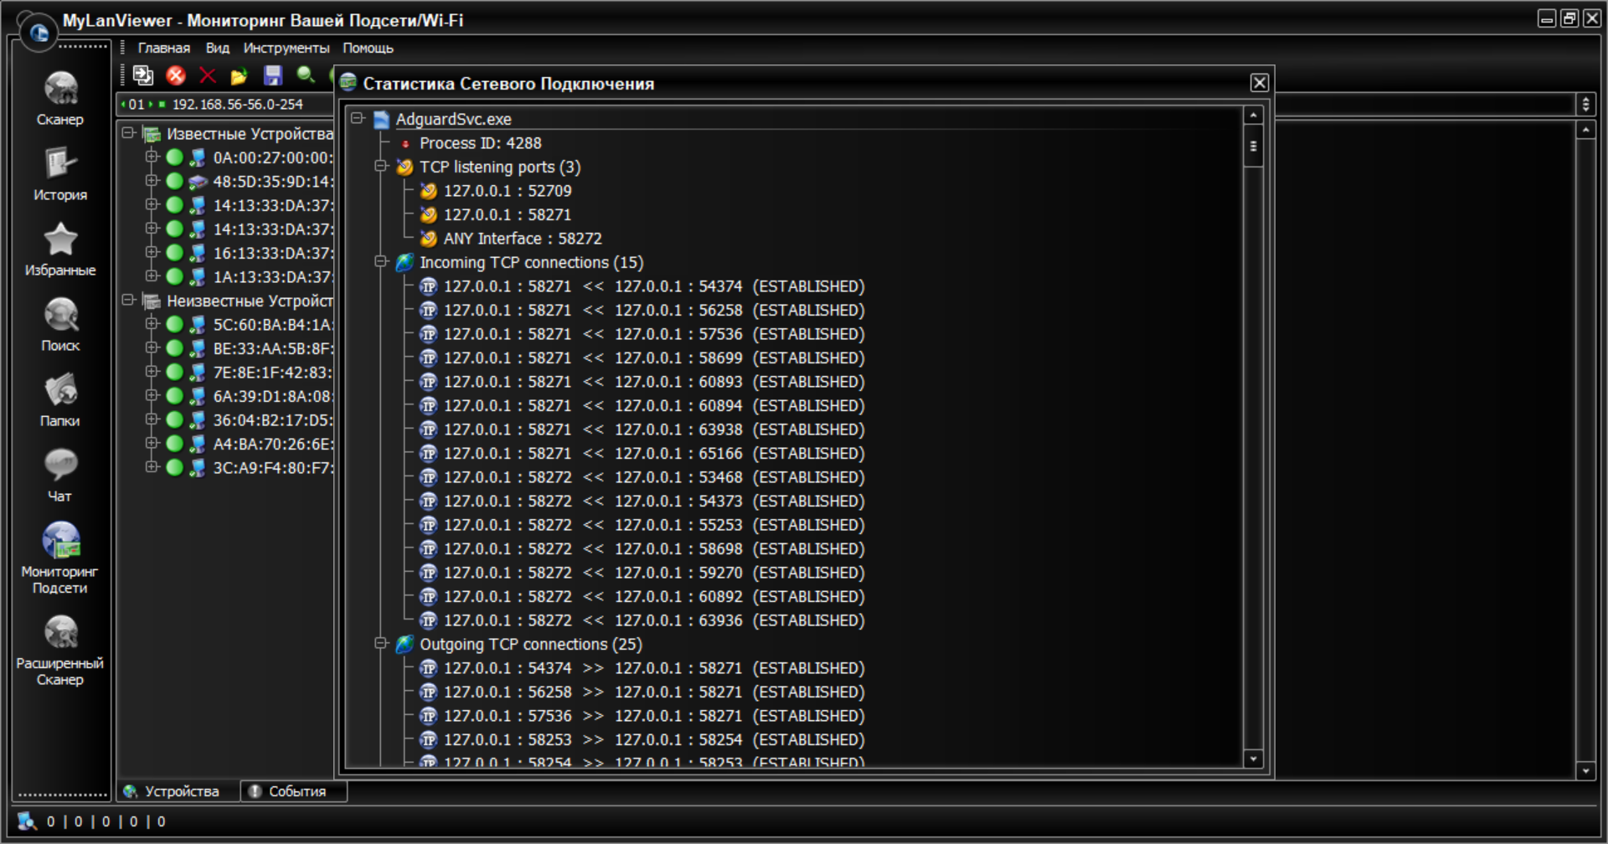Image resolution: width=1608 pixels, height=844 pixels.
Task: Click scroll down arrow in statistics list
Action: pos(1253,759)
